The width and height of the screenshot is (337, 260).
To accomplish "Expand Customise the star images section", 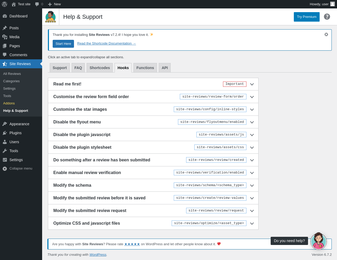I will (153, 109).
